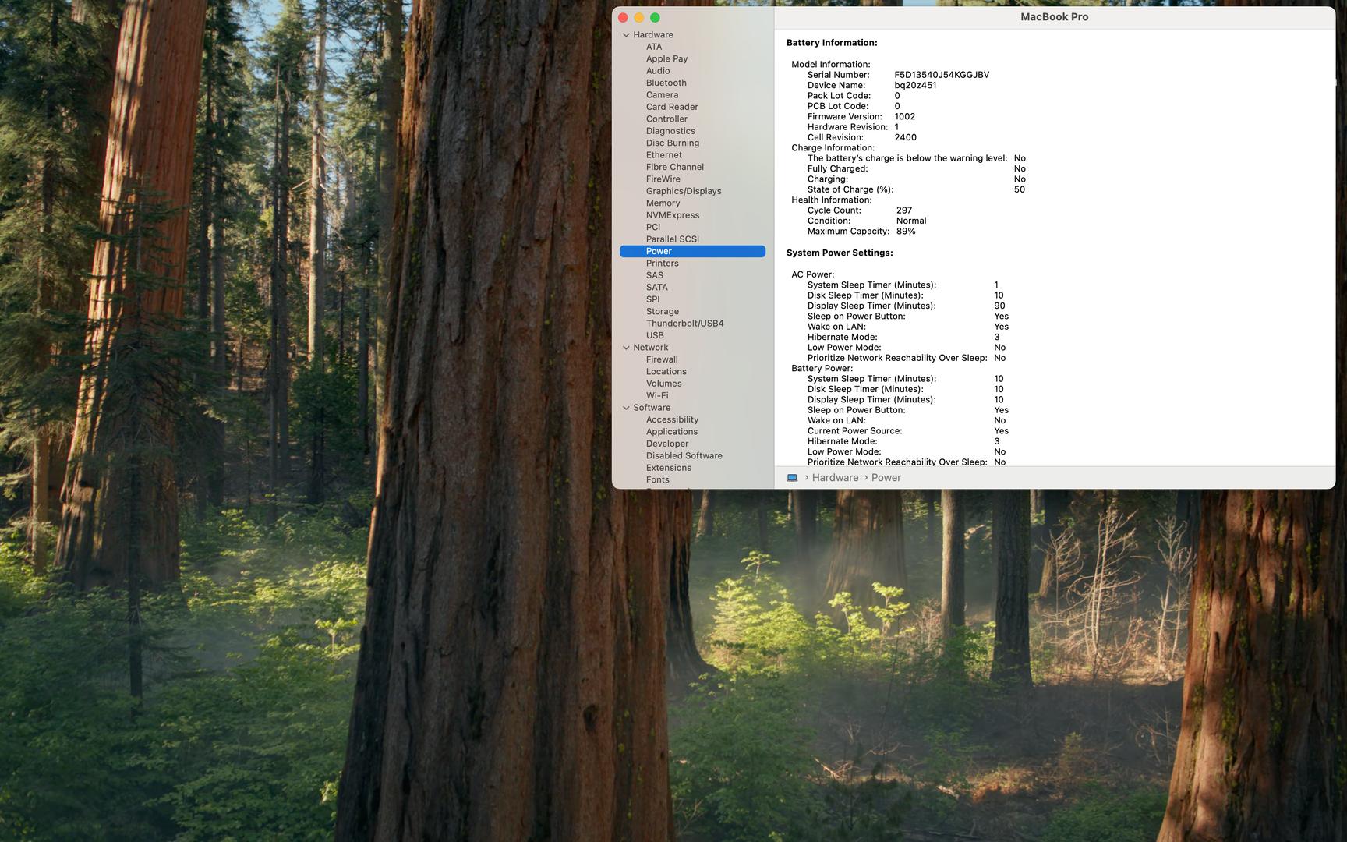
Task: Click the battery Serial Number value
Action: (941, 75)
